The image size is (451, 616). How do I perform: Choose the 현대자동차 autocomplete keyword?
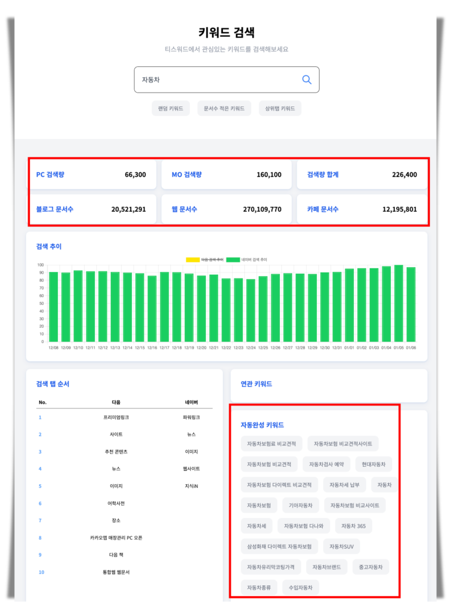pyautogui.click(x=373, y=464)
